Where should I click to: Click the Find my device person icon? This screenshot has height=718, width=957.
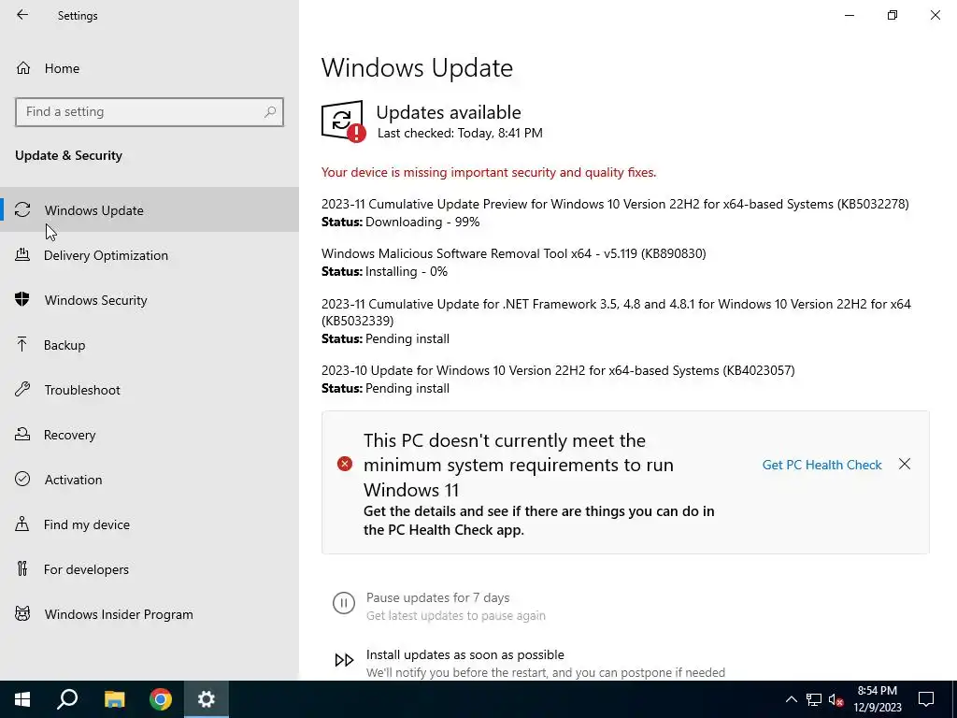(x=22, y=524)
